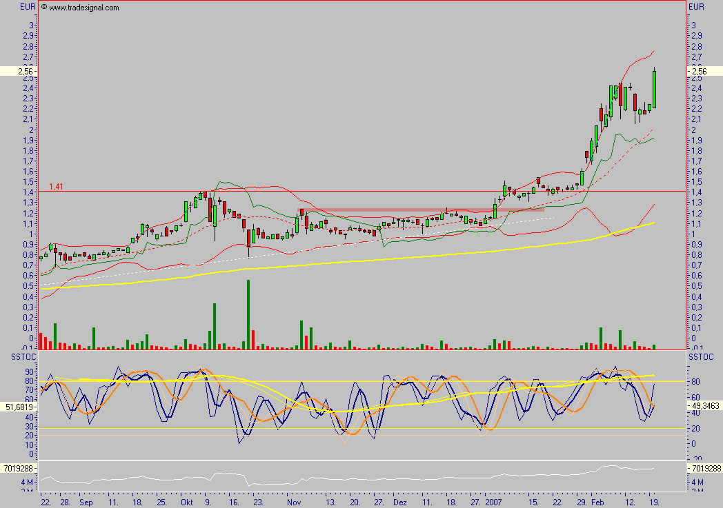Image resolution: width=723 pixels, height=508 pixels.
Task: Select the 49,3463 stochastic value tag
Action: [x=705, y=407]
